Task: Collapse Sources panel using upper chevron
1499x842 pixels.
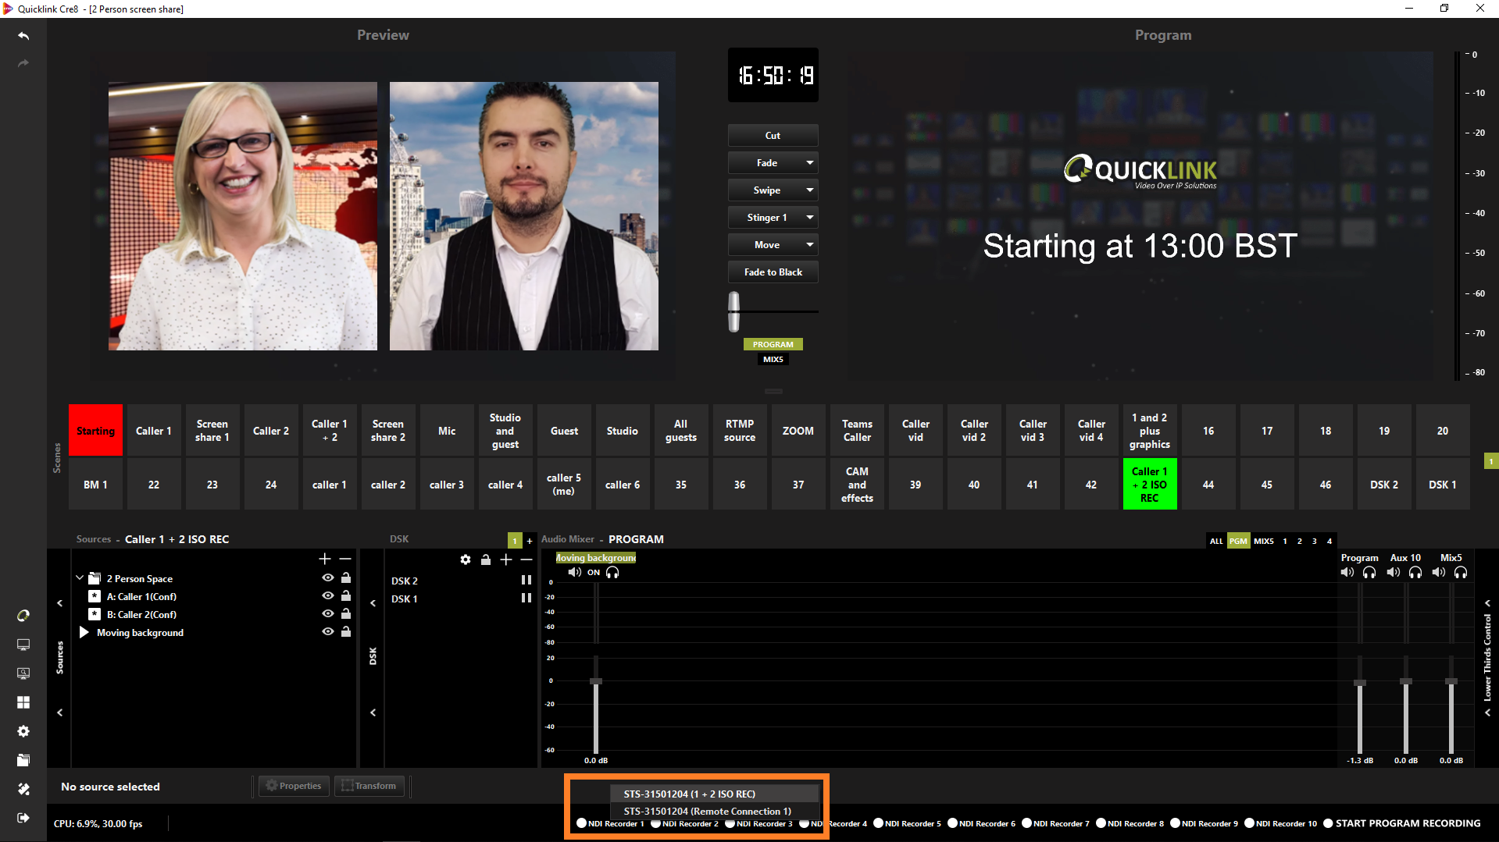Action: point(60,603)
